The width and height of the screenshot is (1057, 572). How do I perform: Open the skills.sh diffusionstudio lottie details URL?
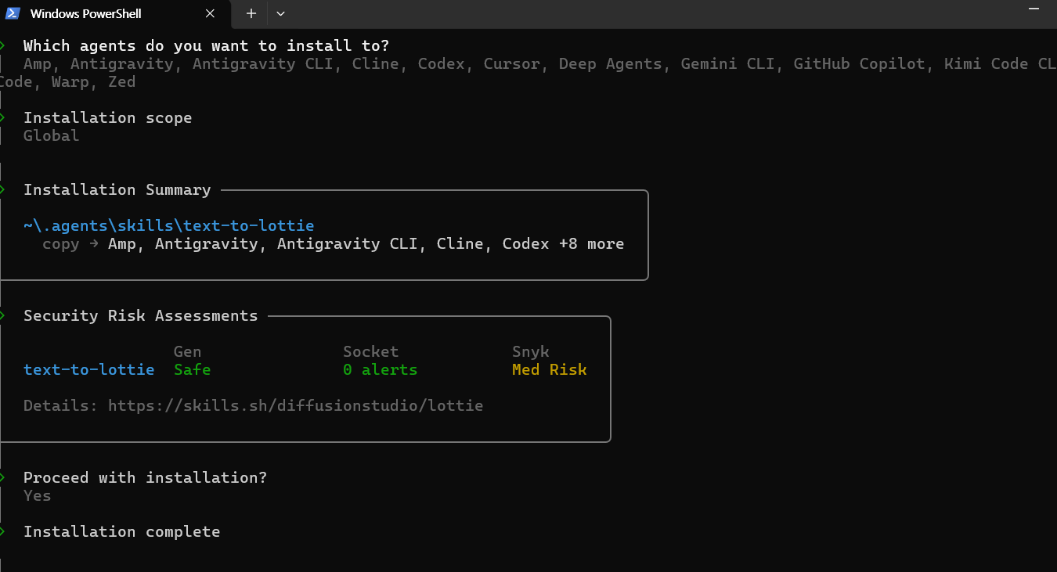(x=295, y=406)
